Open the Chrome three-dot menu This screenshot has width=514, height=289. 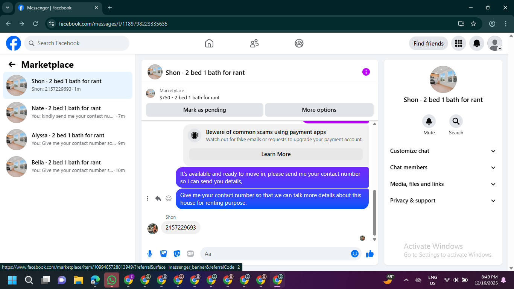tap(506, 24)
